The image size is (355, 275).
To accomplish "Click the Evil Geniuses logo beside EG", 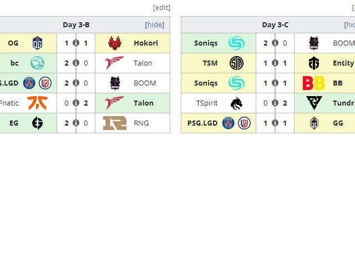I will (38, 123).
